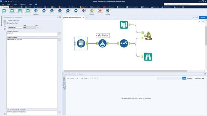Zoom out of the canvas with minus

(200, 22)
